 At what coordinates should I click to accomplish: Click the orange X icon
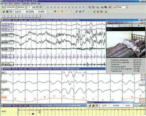(x=62, y=11)
